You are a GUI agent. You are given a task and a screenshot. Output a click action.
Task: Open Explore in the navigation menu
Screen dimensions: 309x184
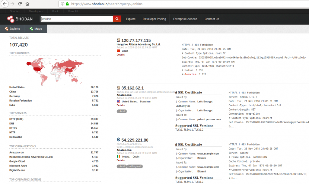click(130, 19)
